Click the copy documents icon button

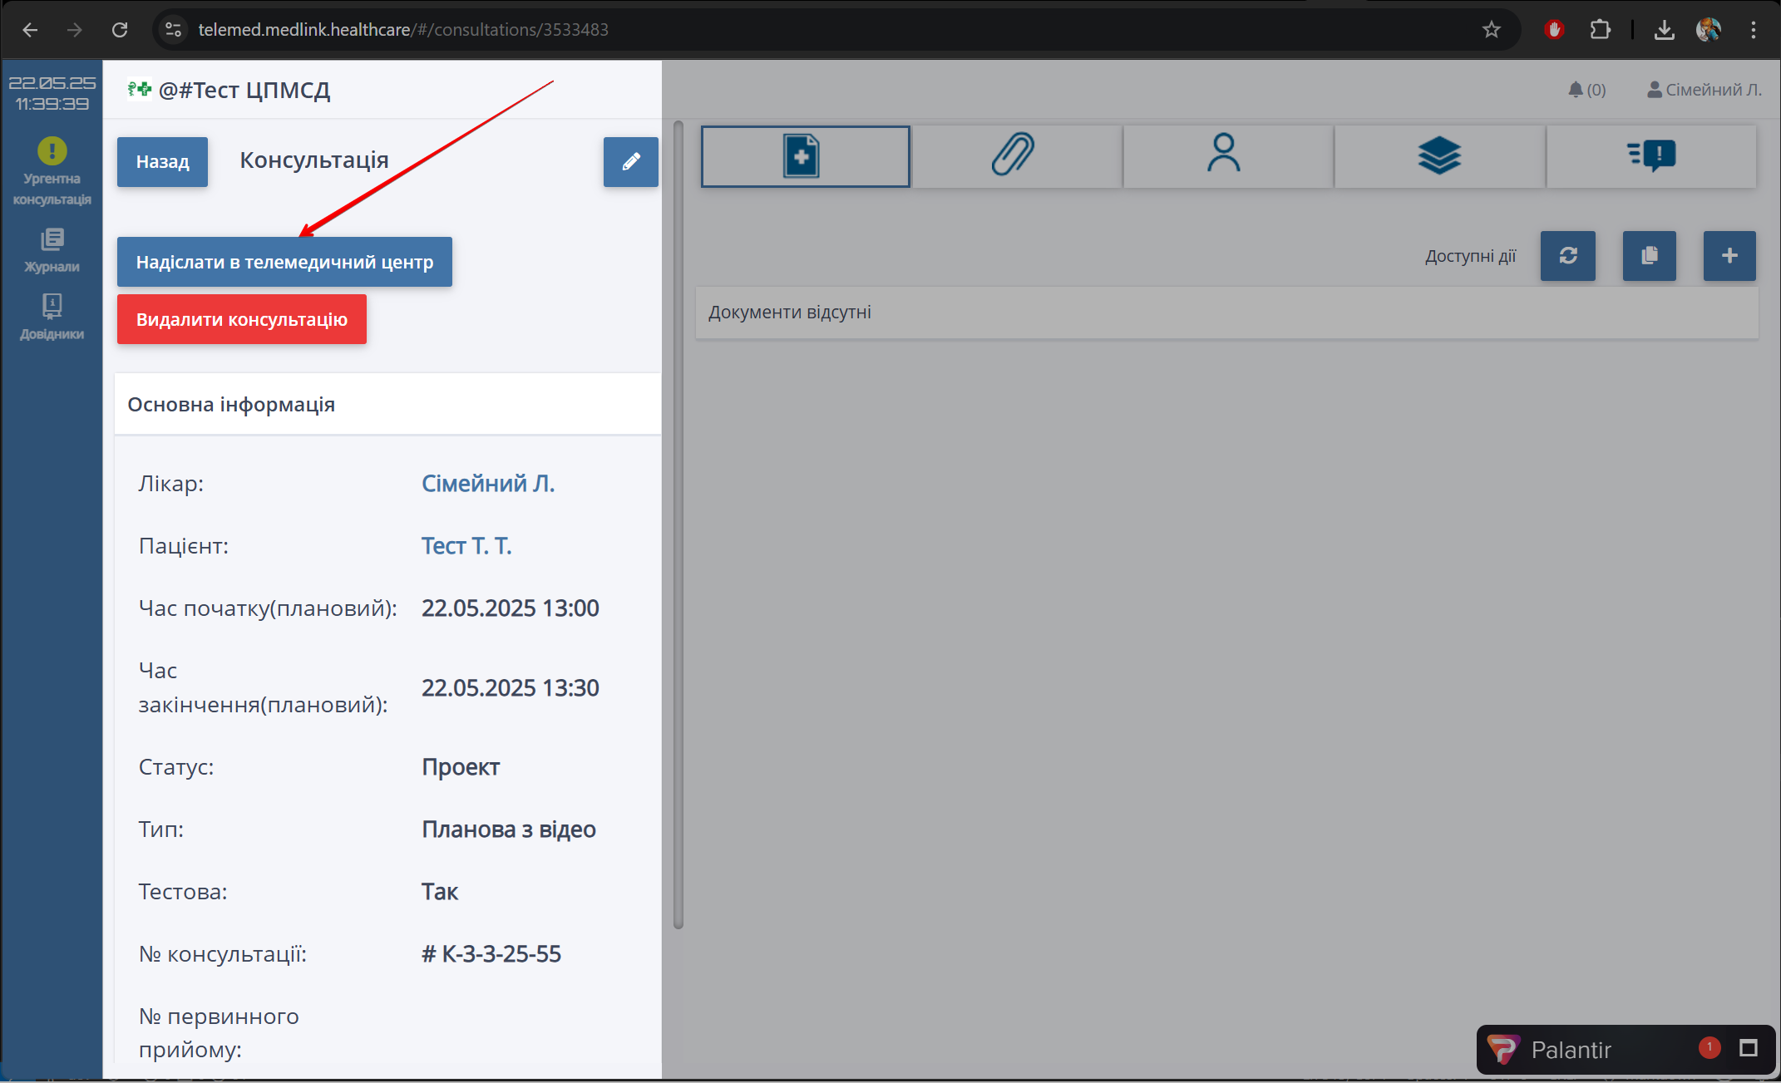(1649, 256)
